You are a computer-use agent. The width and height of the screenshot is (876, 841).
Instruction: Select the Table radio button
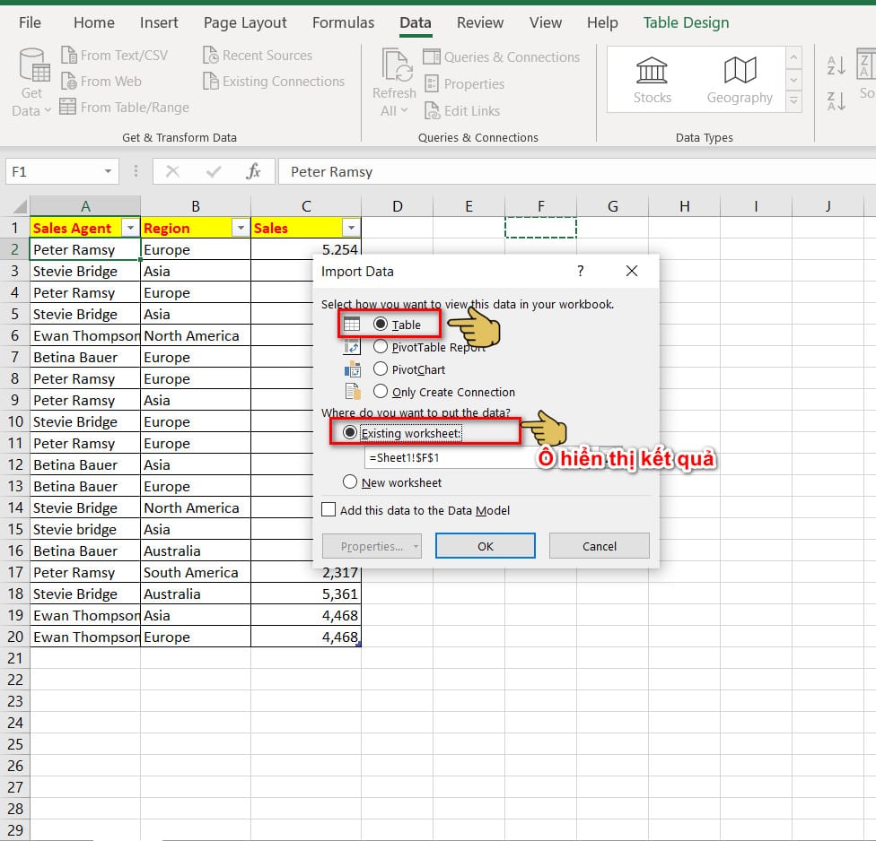click(x=382, y=325)
